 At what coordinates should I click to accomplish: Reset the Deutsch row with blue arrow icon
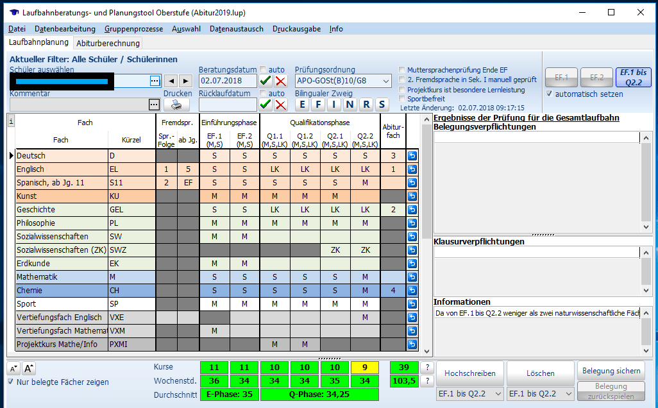(412, 156)
